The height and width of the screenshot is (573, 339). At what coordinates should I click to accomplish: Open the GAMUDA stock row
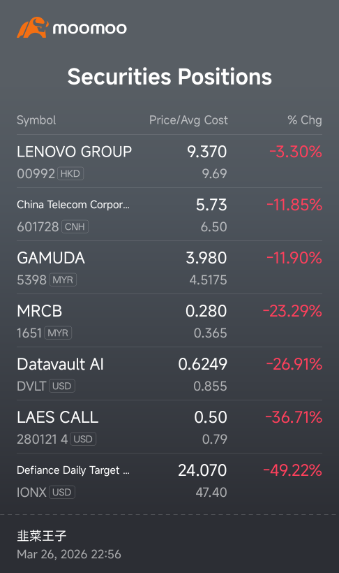(x=169, y=268)
